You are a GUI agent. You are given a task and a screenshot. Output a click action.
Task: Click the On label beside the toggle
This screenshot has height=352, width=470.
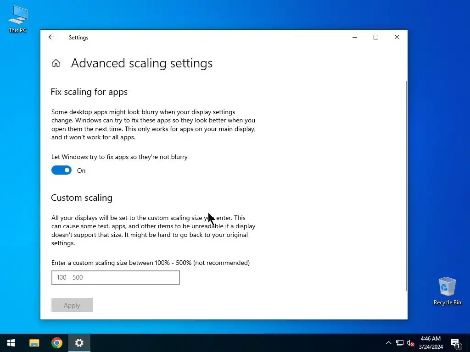pyautogui.click(x=81, y=170)
